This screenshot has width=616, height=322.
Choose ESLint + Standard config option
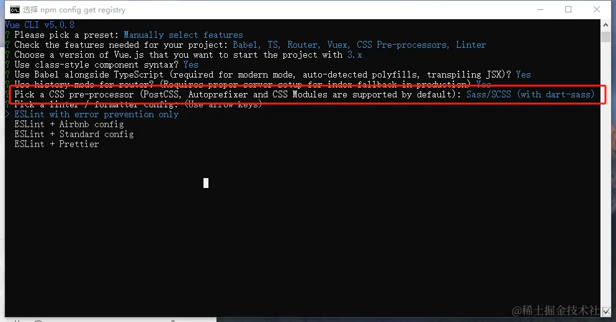tap(74, 134)
